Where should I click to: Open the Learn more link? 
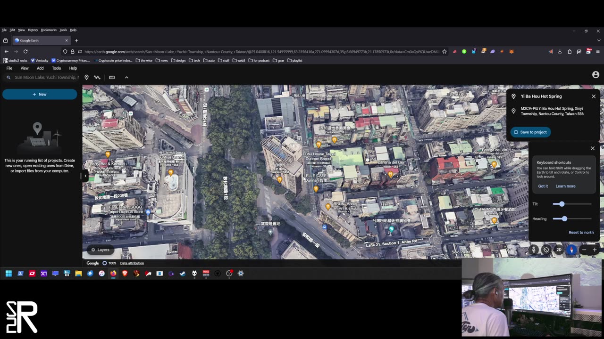[565, 186]
